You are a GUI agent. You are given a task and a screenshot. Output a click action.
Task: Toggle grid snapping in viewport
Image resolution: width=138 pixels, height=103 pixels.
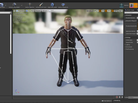100,11
